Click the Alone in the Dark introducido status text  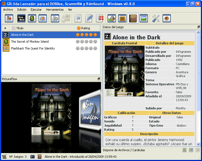[80, 157]
